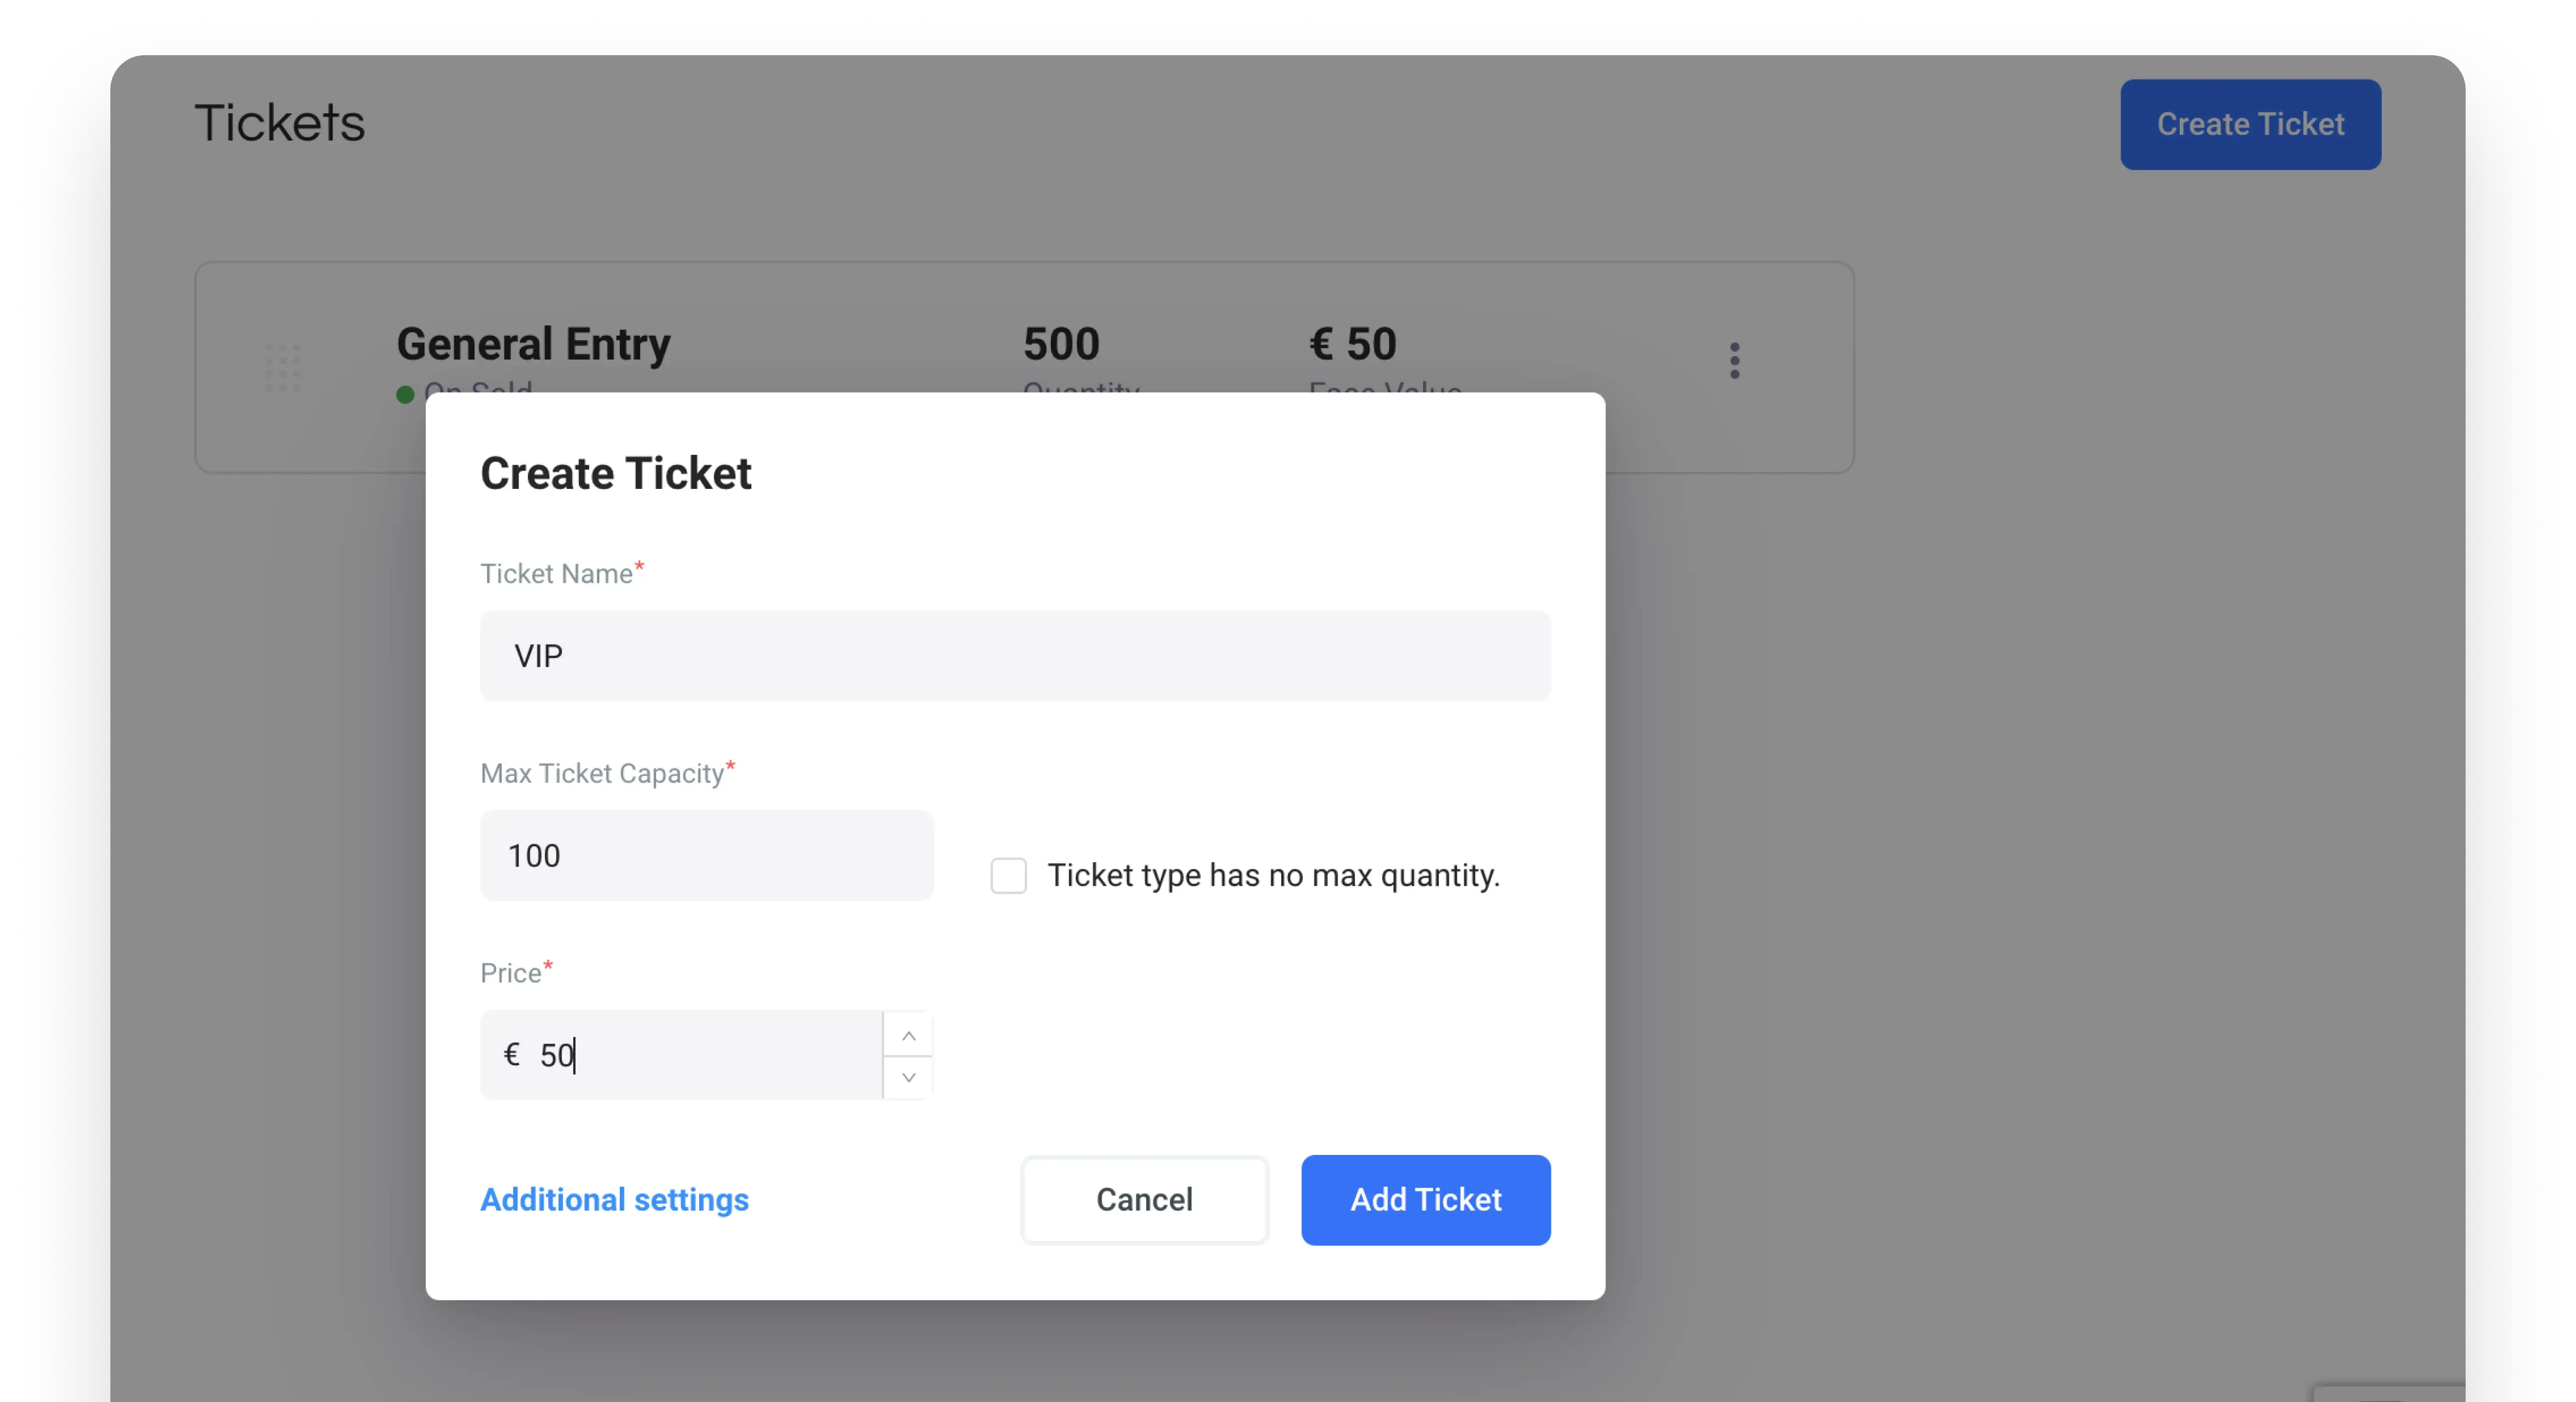The width and height of the screenshot is (2576, 1402).
Task: Select the General Entry ticket title
Action: [533, 343]
